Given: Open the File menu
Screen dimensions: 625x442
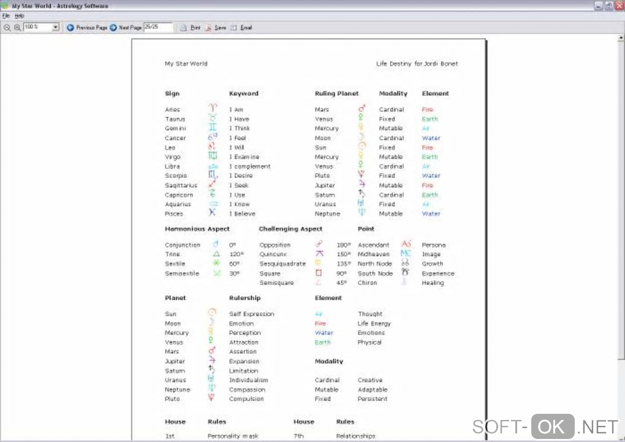Looking at the screenshot, I should [x=6, y=16].
